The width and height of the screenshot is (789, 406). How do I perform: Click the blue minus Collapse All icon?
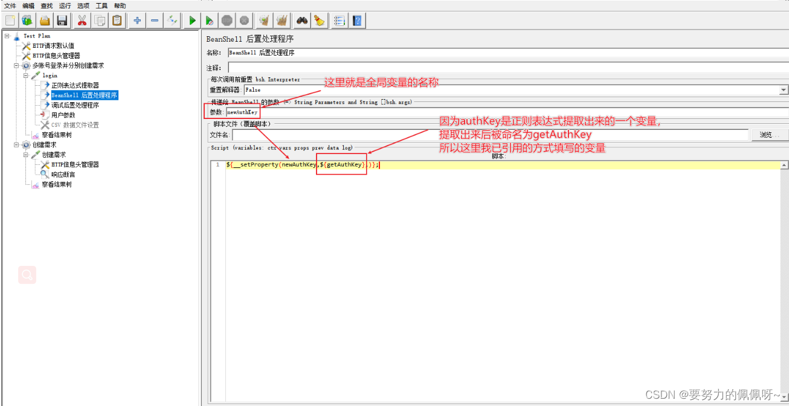(x=155, y=21)
